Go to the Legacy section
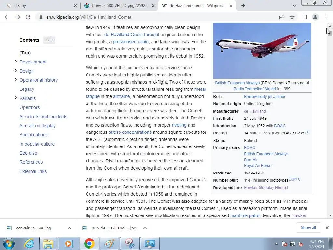Image resolution: width=333 pixels, height=250 pixels. tap(27, 89)
